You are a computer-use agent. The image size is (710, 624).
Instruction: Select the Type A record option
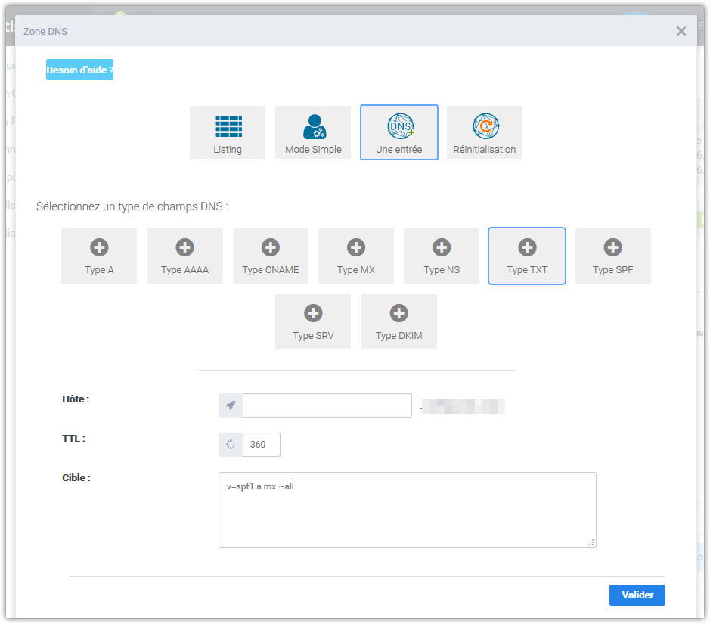tap(99, 256)
